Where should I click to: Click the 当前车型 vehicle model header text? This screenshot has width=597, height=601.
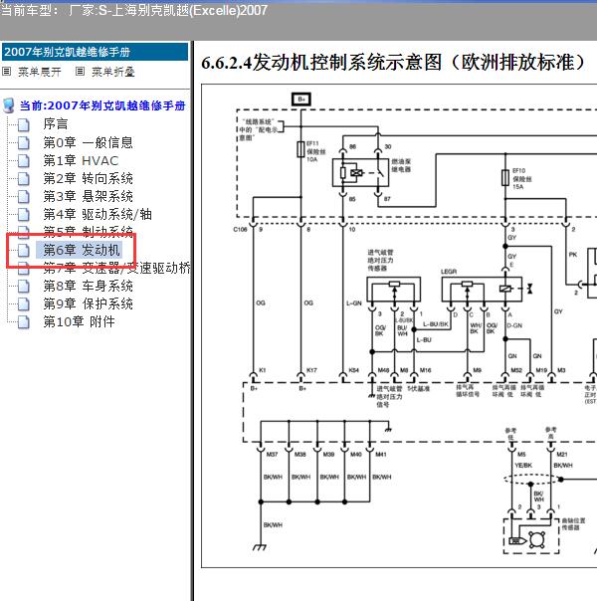[x=134, y=10]
